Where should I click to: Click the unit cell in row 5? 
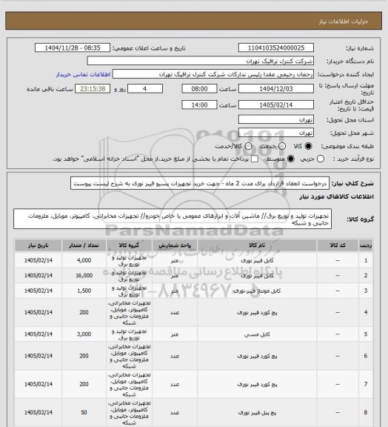click(175, 334)
